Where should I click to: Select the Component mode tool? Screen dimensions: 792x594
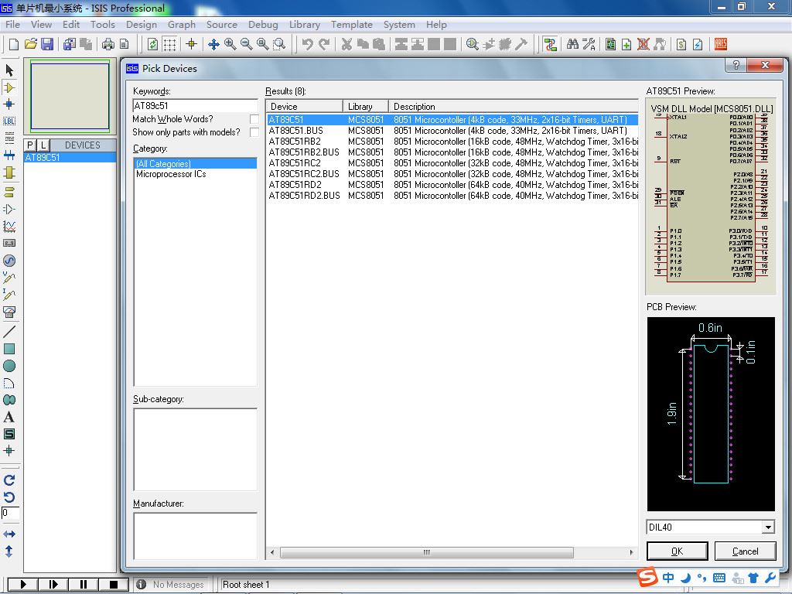(9, 87)
